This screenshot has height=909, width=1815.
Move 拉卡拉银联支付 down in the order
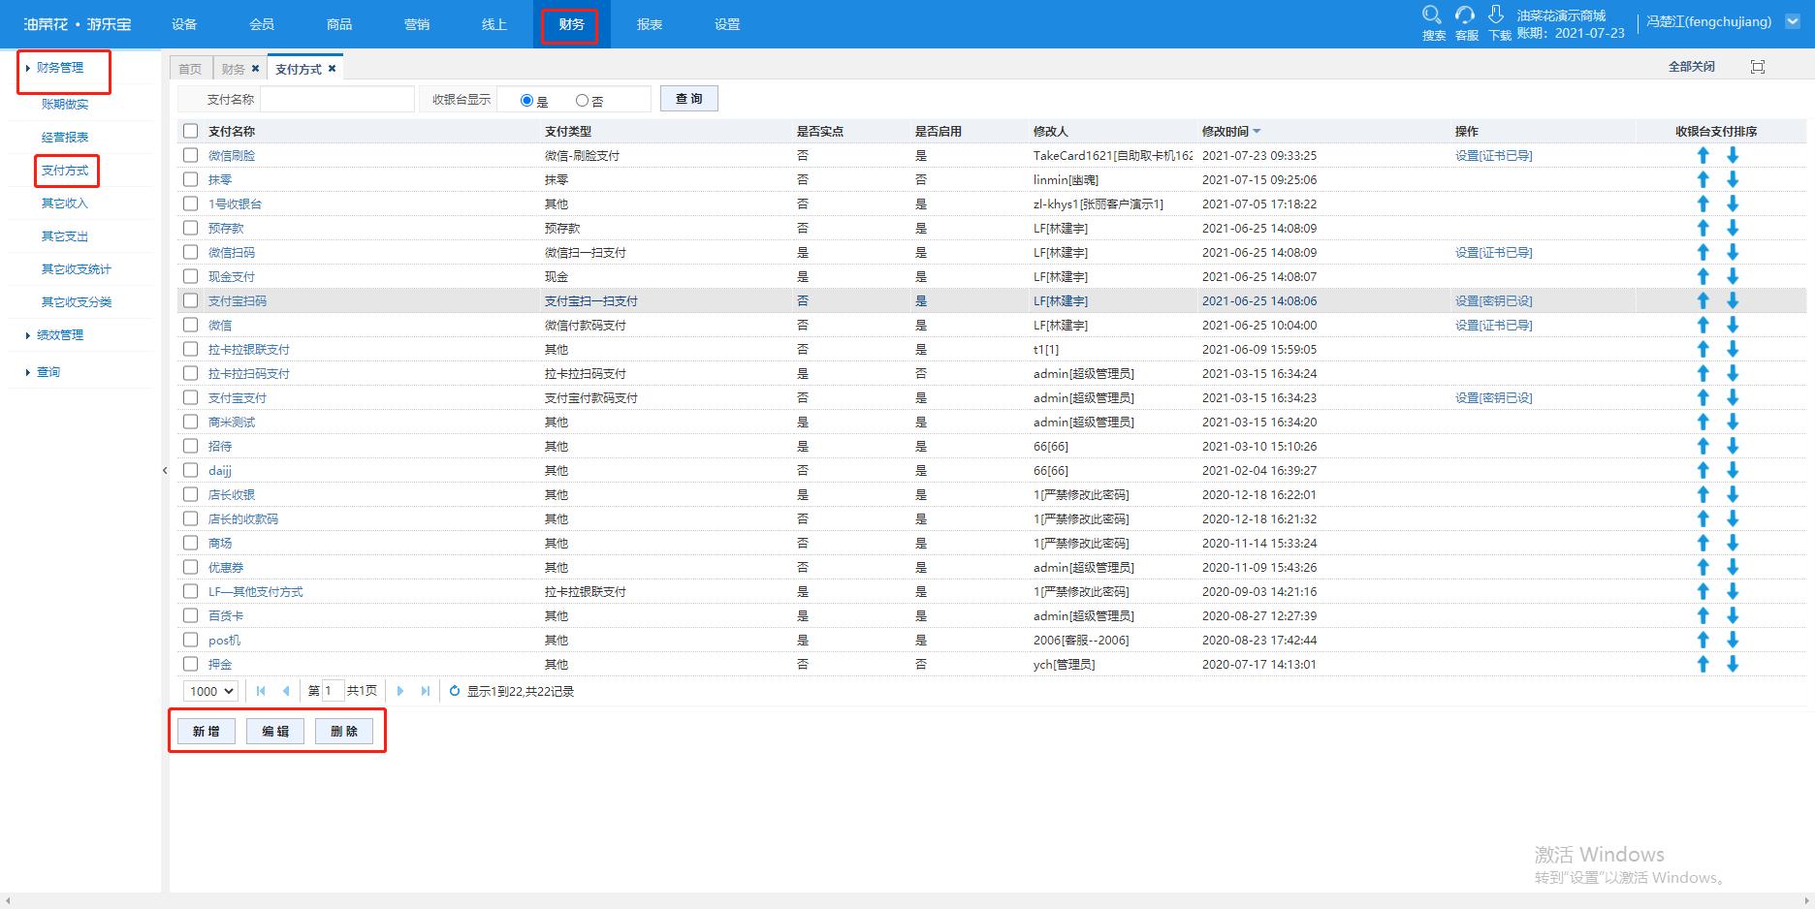[x=1733, y=349]
